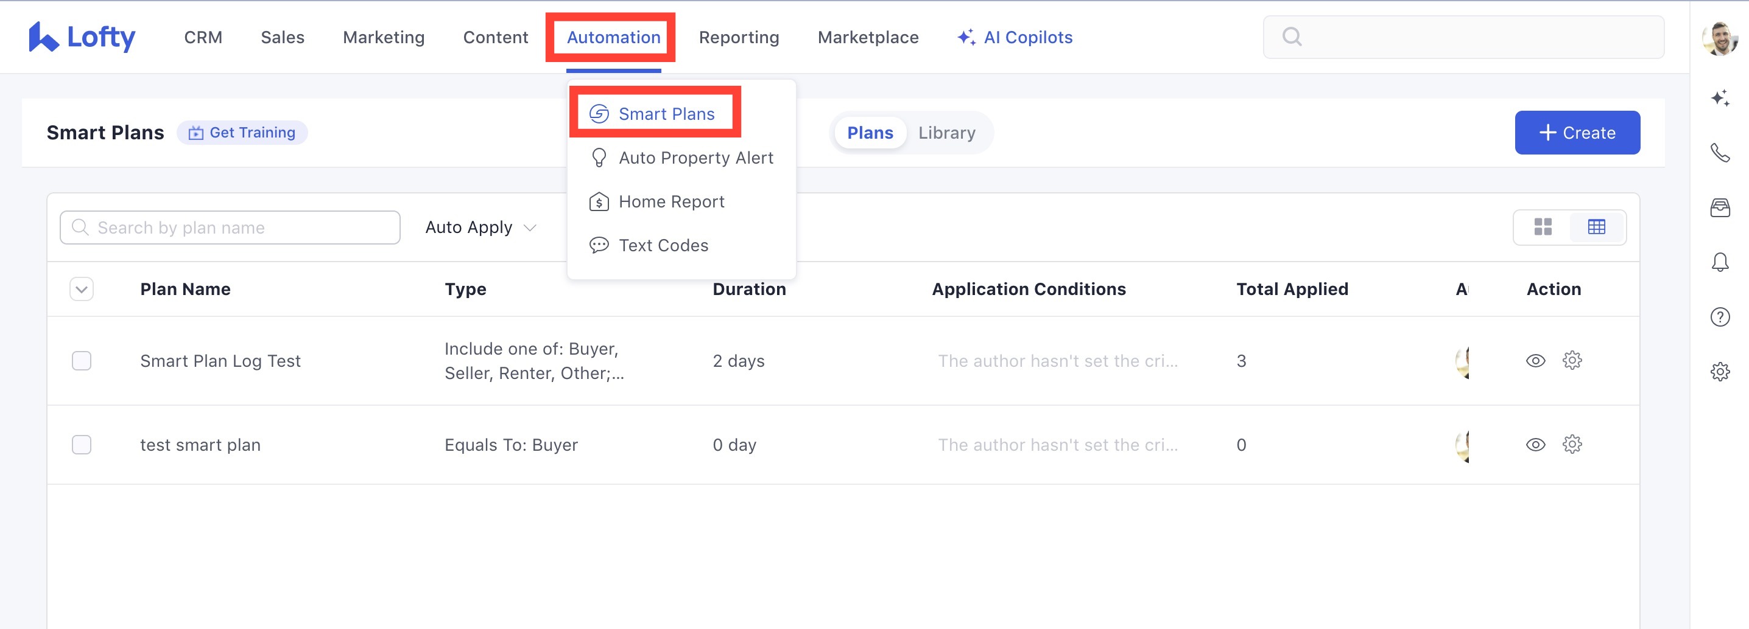Open the select-all dropdown in table header

82,289
